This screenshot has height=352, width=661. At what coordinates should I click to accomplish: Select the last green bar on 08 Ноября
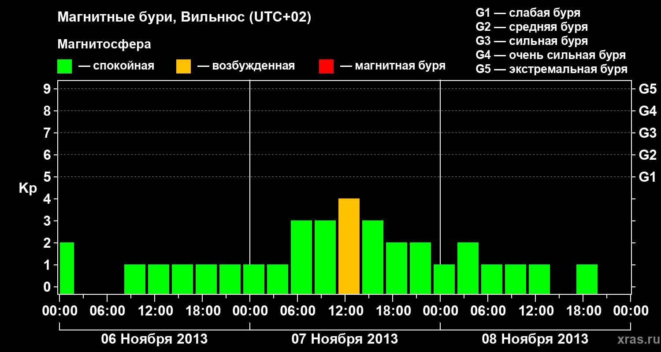tap(587, 279)
